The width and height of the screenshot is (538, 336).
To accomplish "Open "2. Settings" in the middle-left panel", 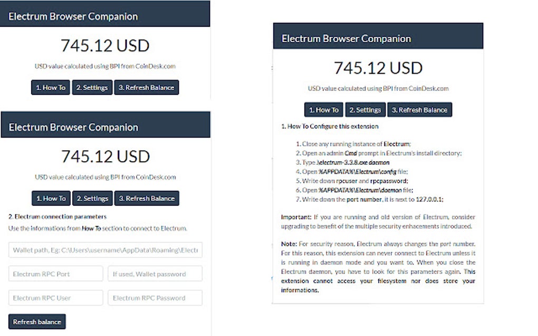I will click(x=92, y=198).
